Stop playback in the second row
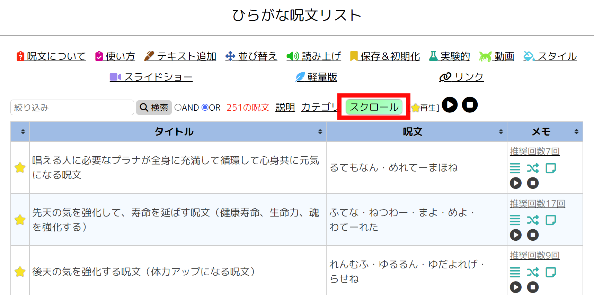Viewport: 594px width, 295px height. pyautogui.click(x=533, y=235)
